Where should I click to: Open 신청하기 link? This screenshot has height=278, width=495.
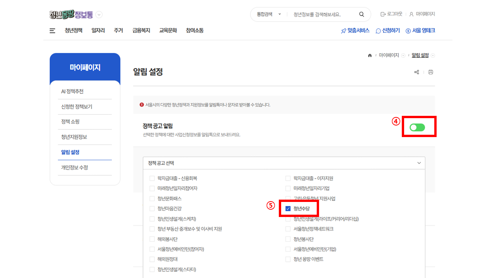[x=388, y=31]
